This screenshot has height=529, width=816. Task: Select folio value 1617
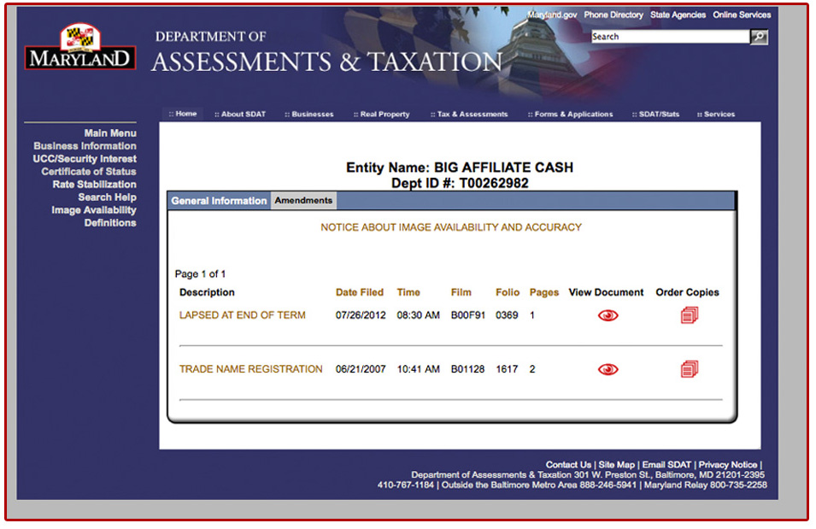coord(507,369)
